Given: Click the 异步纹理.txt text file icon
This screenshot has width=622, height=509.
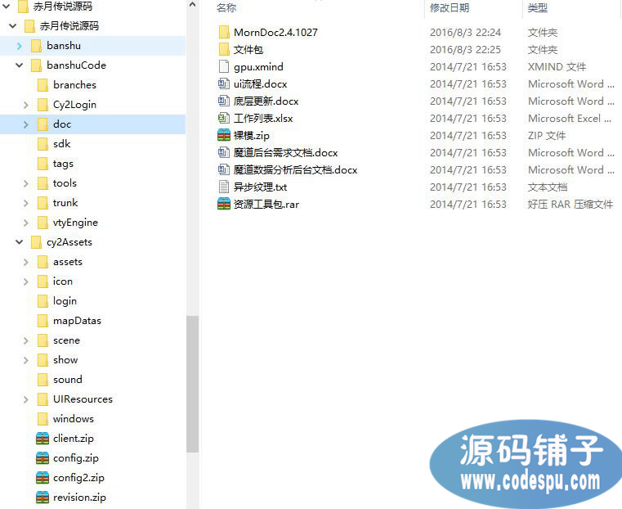Looking at the screenshot, I should point(224,187).
